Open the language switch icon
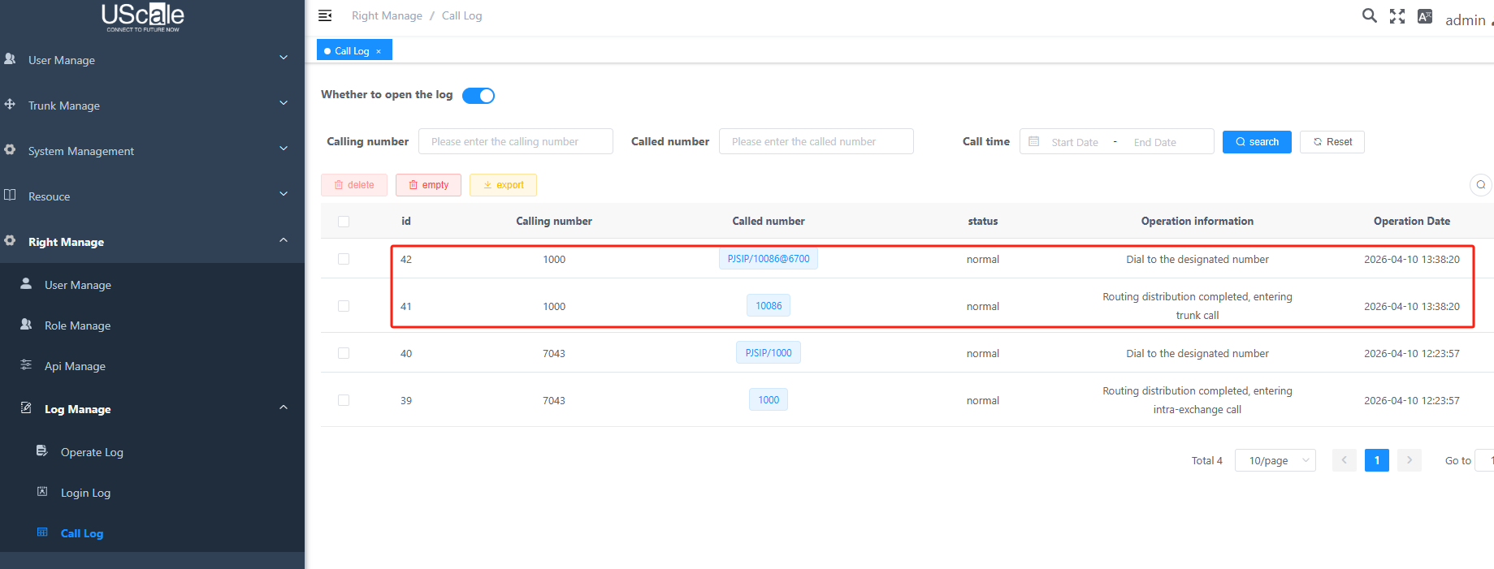This screenshot has height=569, width=1494. 1425,16
